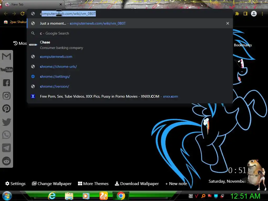Open Windows Explorer folder in taskbar
Image resolution: width=268 pixels, height=201 pixels.
69,196
